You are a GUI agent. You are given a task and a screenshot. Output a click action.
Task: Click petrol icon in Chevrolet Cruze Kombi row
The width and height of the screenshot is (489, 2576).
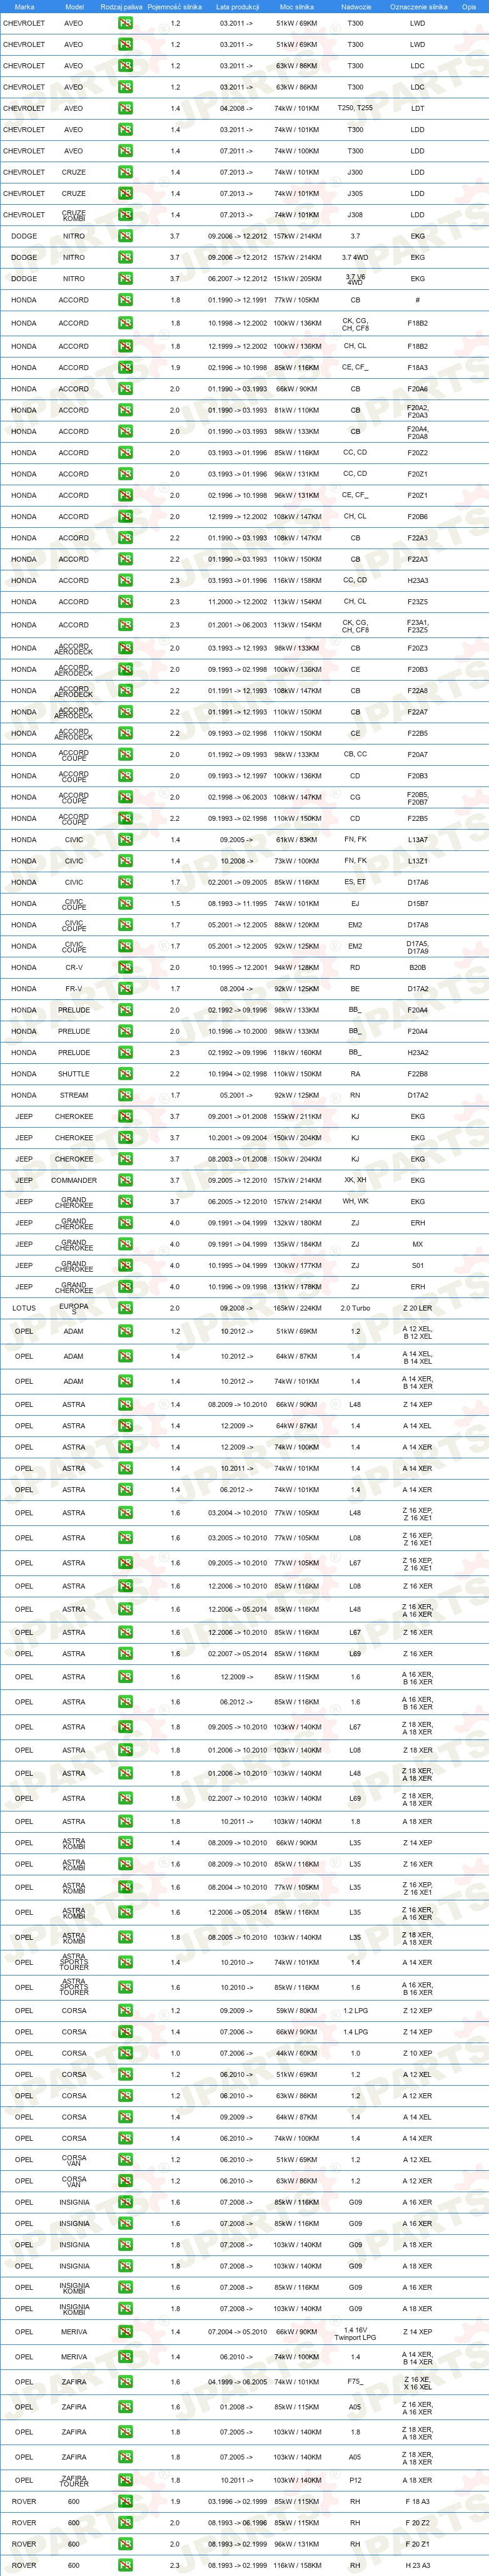tap(124, 215)
